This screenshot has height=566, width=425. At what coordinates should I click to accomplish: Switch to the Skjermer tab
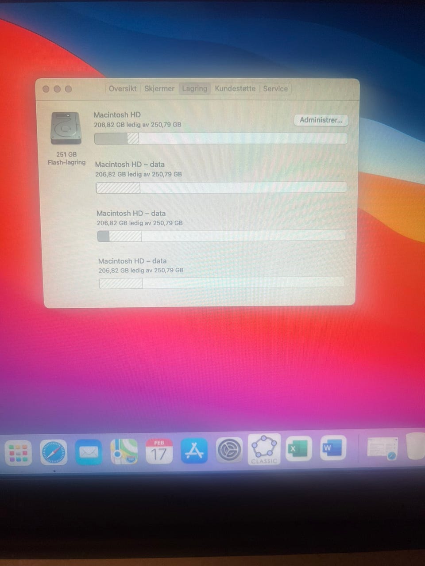tap(159, 88)
